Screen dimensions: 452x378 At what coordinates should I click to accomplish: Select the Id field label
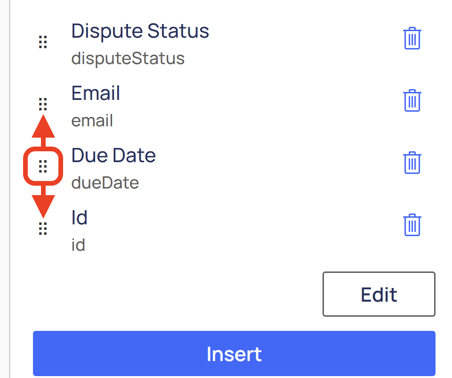(80, 218)
